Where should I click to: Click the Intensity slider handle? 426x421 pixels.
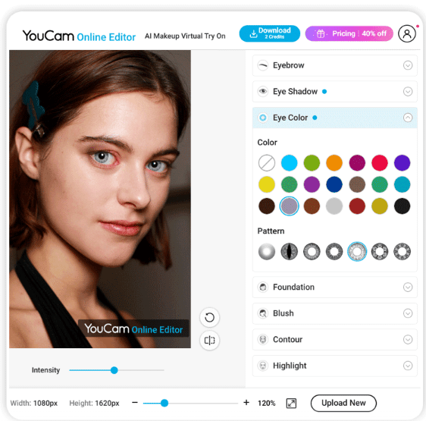[114, 370]
